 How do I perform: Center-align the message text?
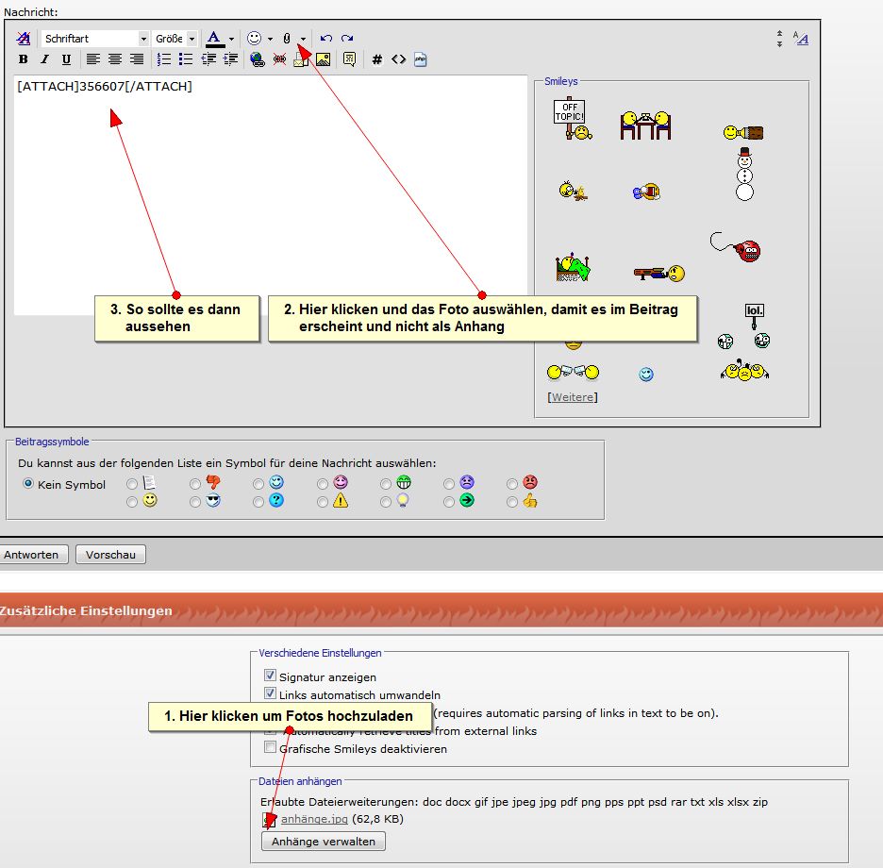pyautogui.click(x=115, y=59)
